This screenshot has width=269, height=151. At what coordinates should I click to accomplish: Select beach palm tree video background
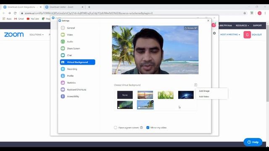(x=145, y=105)
